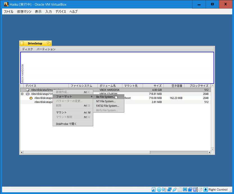Click the horizontal scrollbar thumb

pos(87,153)
